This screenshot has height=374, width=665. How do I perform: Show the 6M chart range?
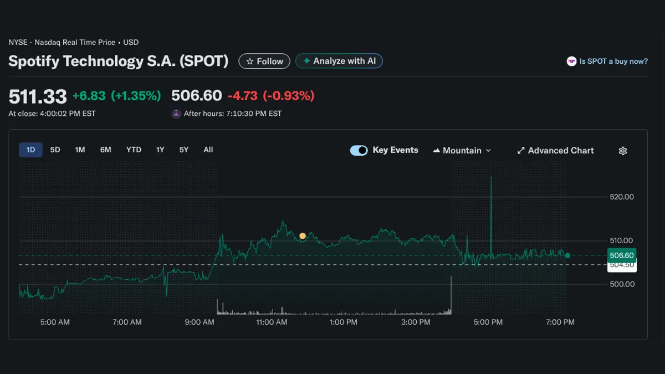pos(105,150)
